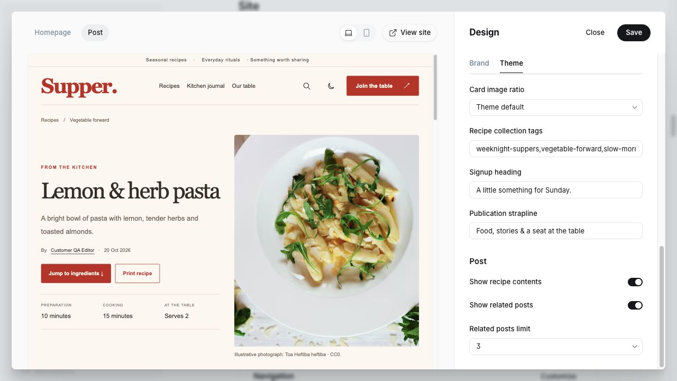Switch to mobile preview icon

point(367,33)
